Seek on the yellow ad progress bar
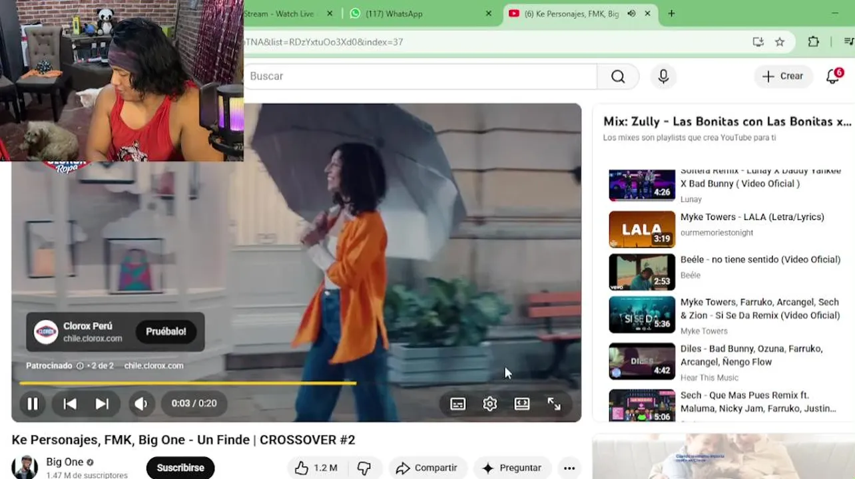 coord(296,383)
